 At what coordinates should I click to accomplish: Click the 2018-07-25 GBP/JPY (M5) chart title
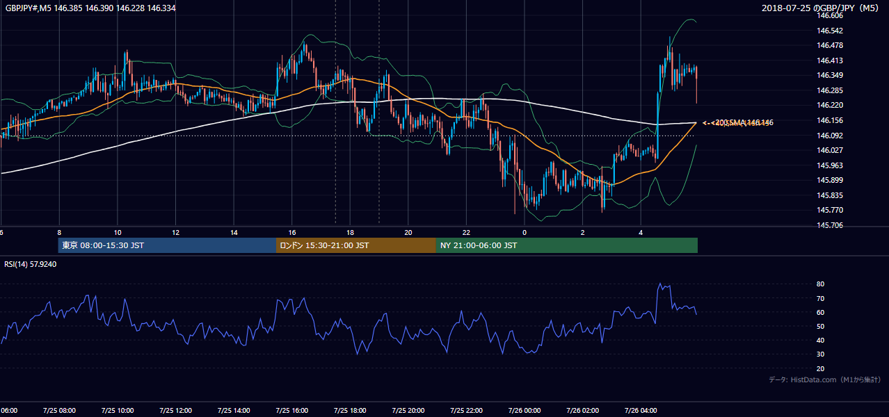point(821,8)
